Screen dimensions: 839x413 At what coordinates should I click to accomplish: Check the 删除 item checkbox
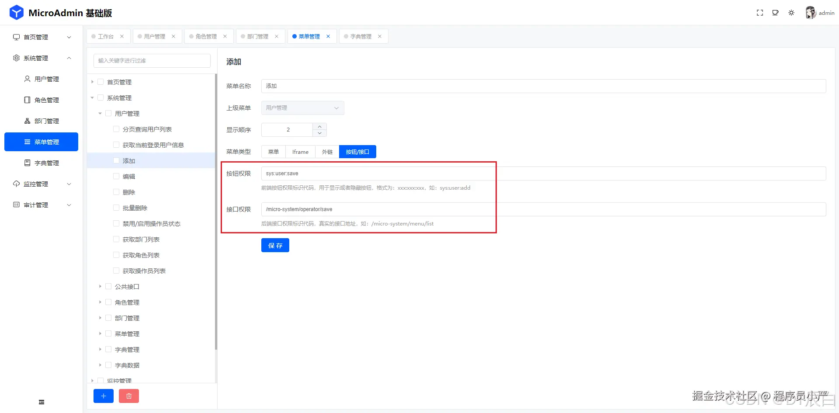click(x=116, y=191)
